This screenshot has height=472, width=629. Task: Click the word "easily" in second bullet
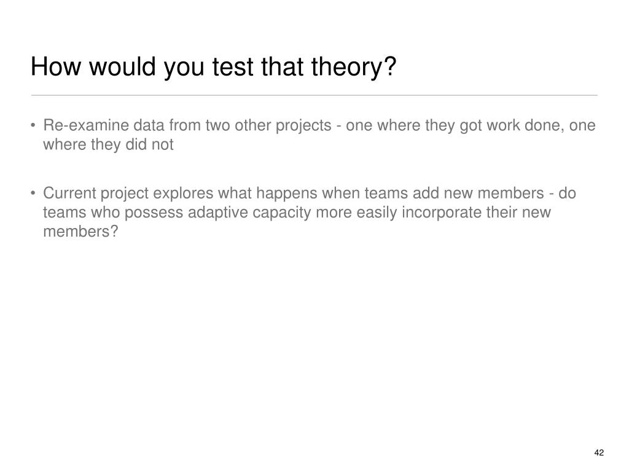(x=377, y=212)
